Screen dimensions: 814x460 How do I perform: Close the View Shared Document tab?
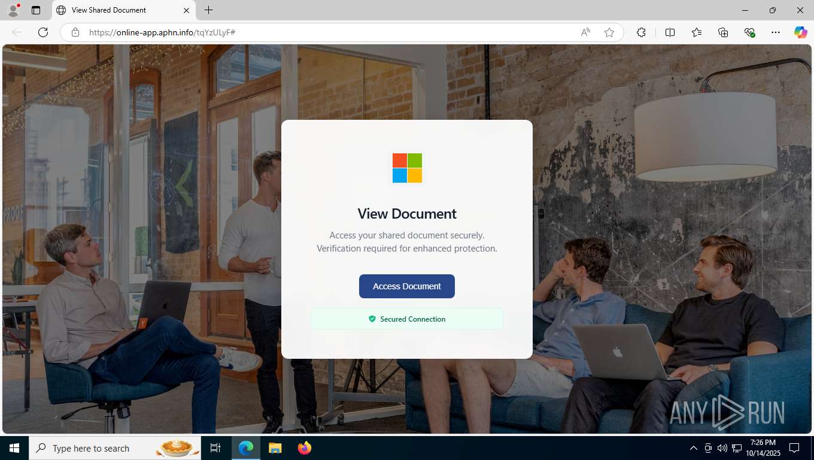(x=186, y=10)
